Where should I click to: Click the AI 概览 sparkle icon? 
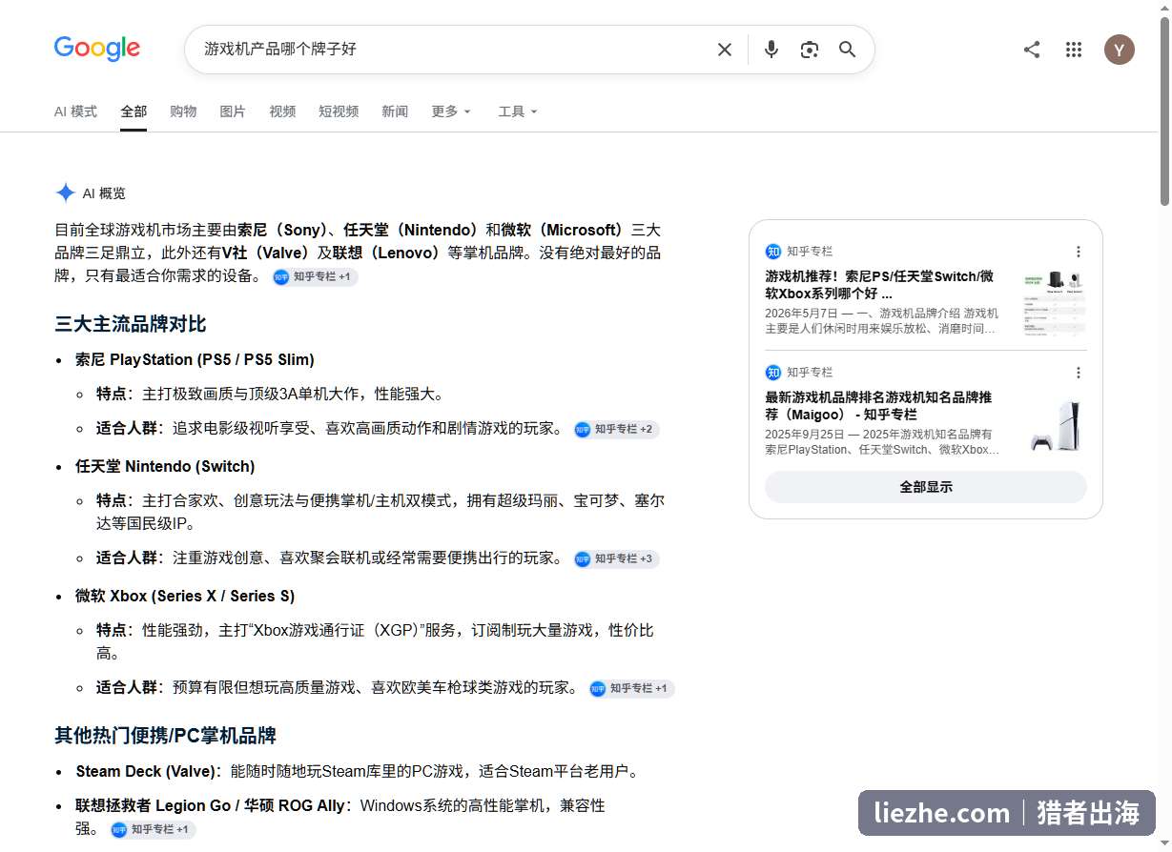65,193
